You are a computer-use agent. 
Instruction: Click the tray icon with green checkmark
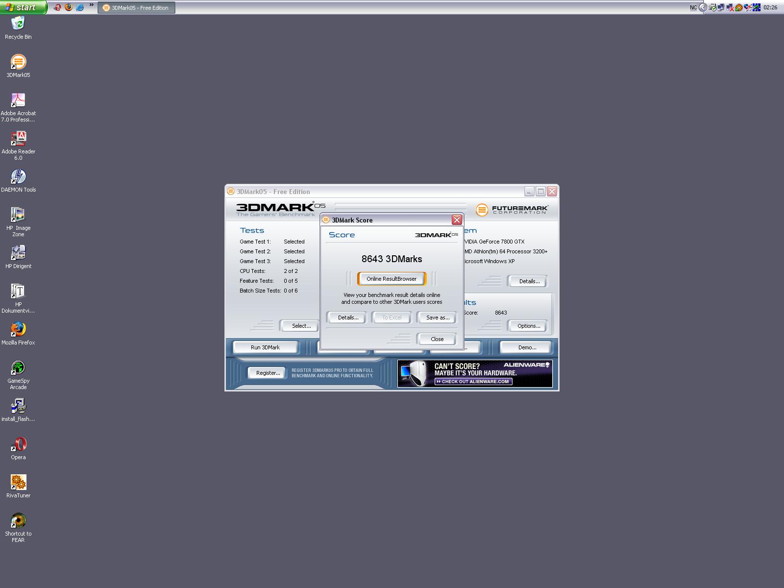[712, 7]
